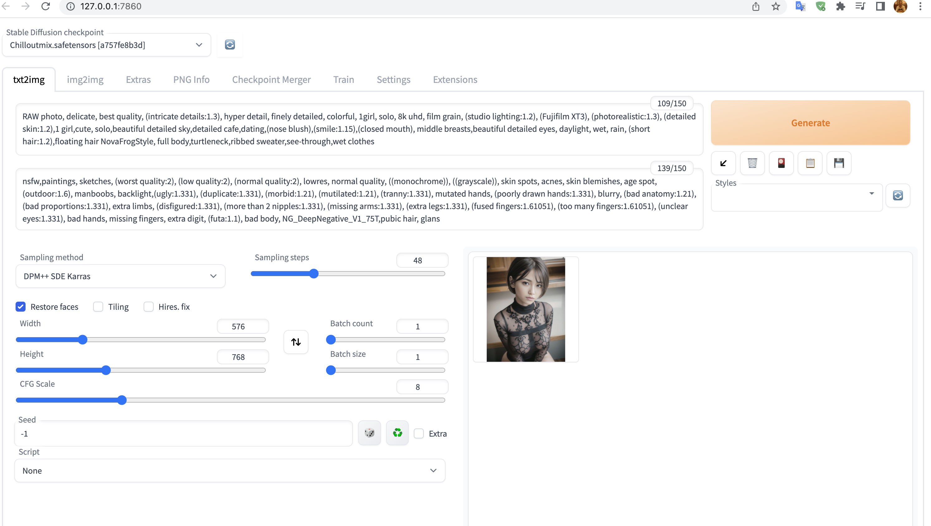This screenshot has width=931, height=526.
Task: Switch to the img2img tab
Action: (x=85, y=79)
